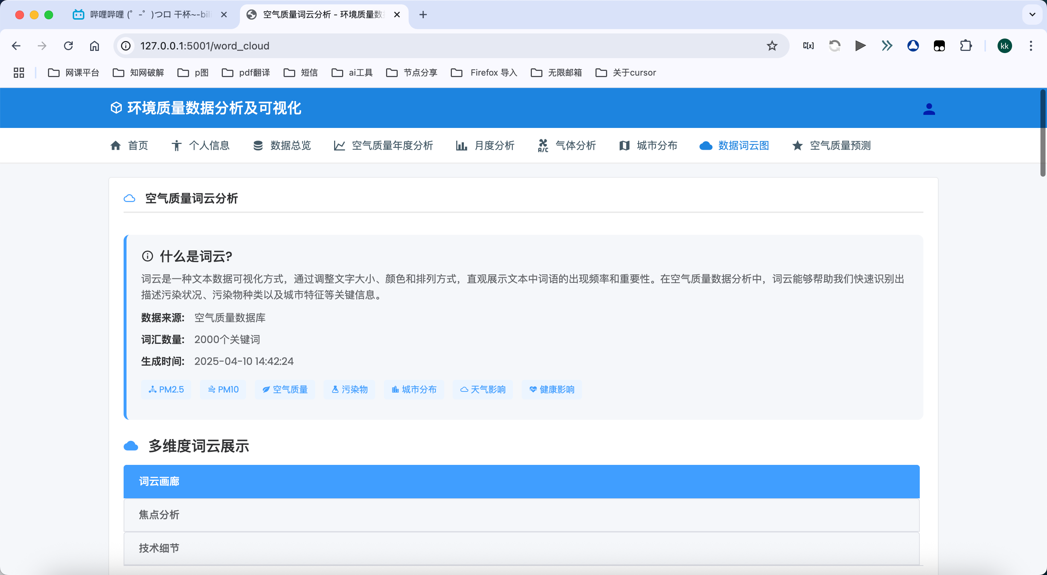The height and width of the screenshot is (575, 1047).
Task: Click the URL address field
Action: click(x=447, y=46)
